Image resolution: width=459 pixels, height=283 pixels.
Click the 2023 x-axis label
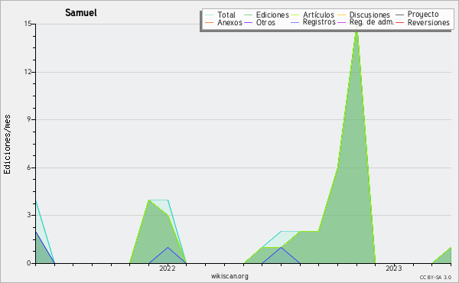(394, 268)
